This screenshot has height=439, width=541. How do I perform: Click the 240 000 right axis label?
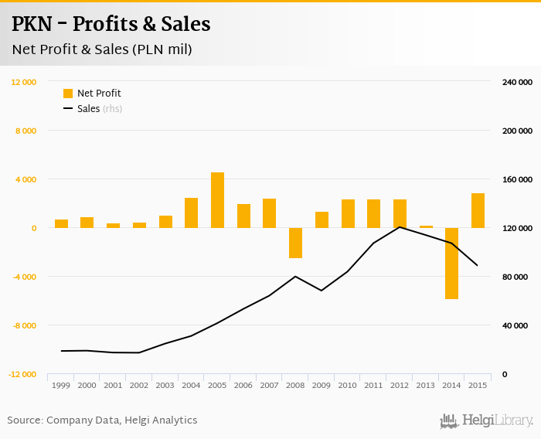[515, 82]
